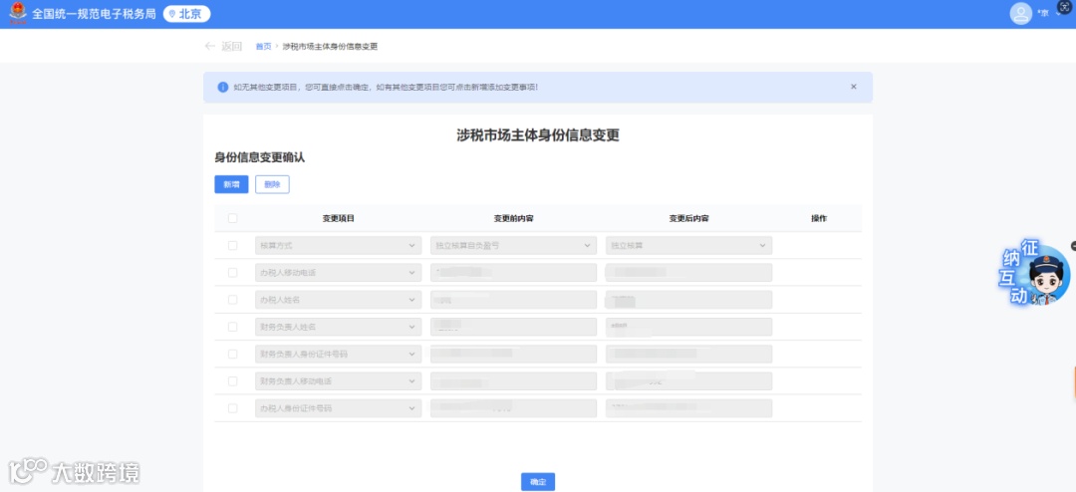Check the 核算方式 row checkbox

click(x=232, y=246)
